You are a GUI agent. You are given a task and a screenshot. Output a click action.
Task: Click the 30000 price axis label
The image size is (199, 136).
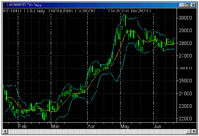coord(185,18)
